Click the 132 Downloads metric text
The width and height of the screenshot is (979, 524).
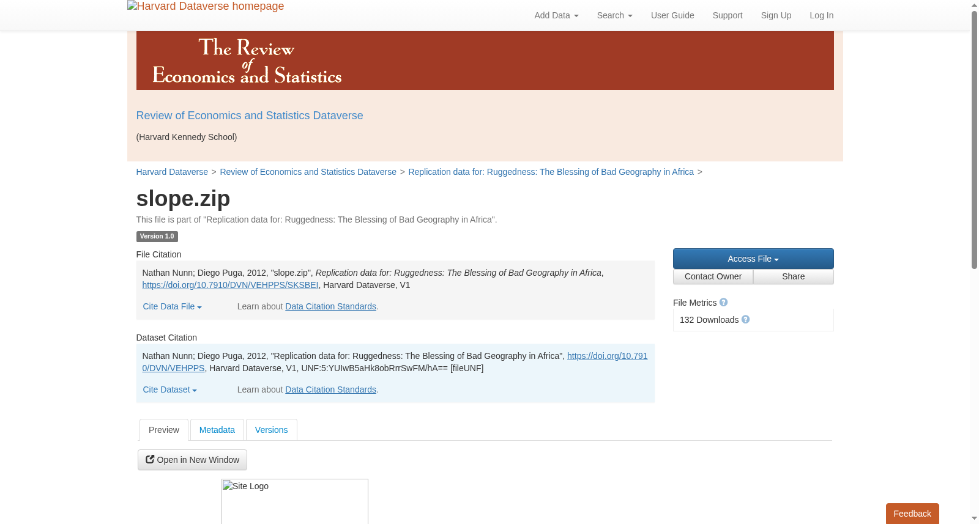709,320
